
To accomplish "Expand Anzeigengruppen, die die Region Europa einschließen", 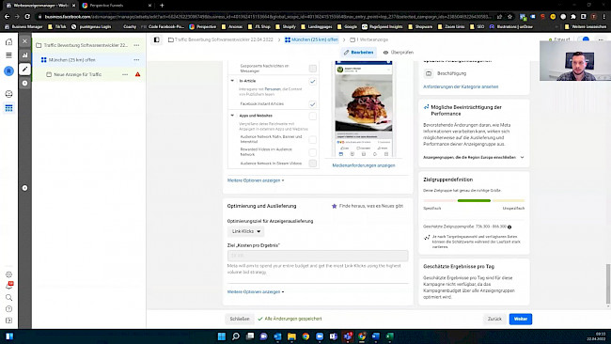I will [x=474, y=157].
